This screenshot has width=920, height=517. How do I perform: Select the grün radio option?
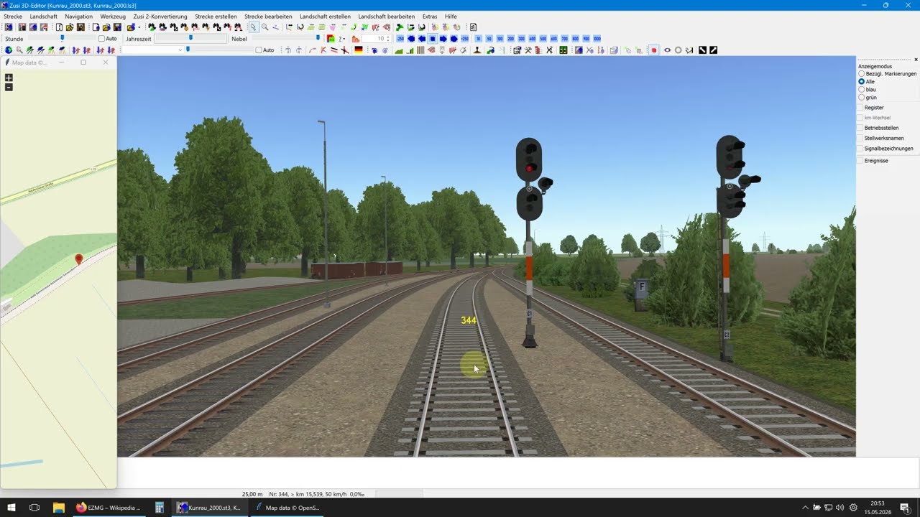pos(862,98)
